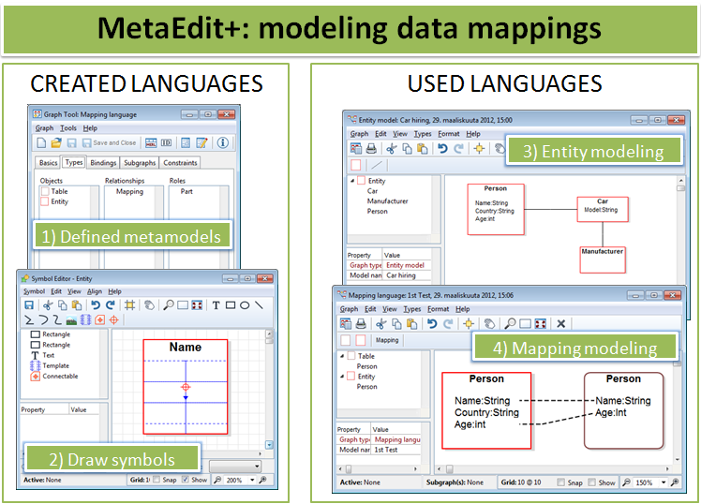Select the Ellipse tool in Symbol Editor
This screenshot has height=504, width=701.
coord(245,305)
